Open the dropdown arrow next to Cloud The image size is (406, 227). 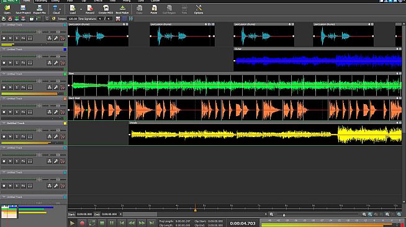tap(60, 9)
